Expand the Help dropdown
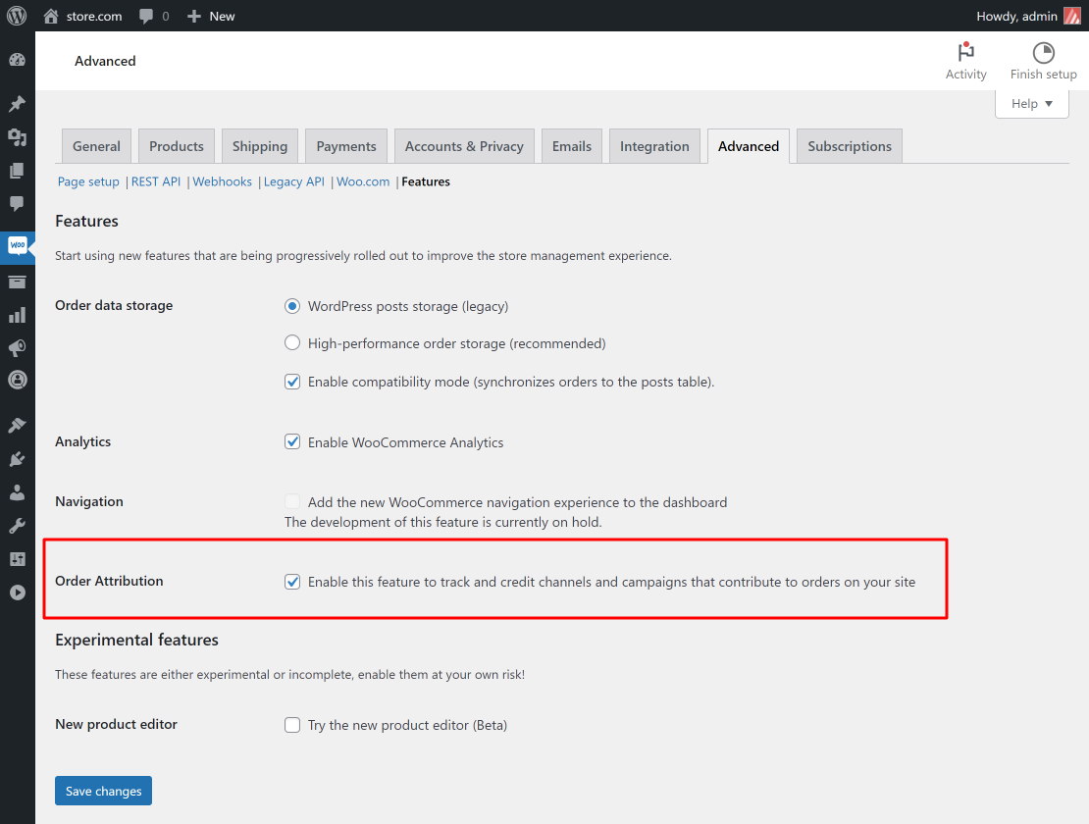The image size is (1089, 824). (1031, 103)
